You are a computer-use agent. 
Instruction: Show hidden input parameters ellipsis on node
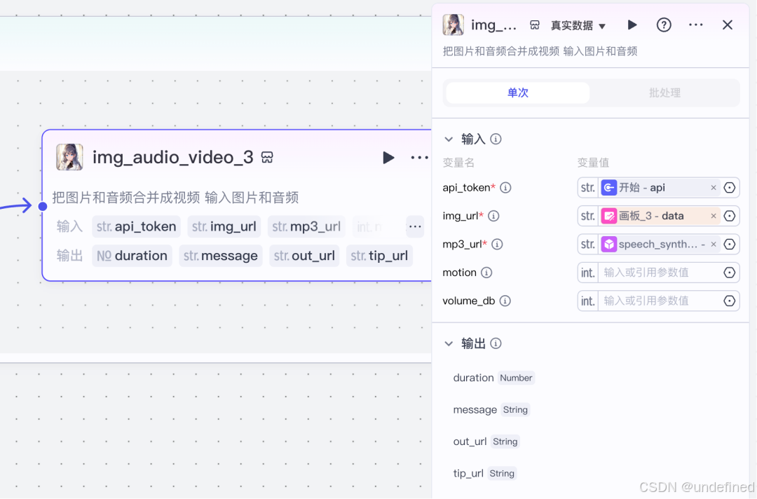pyautogui.click(x=415, y=226)
